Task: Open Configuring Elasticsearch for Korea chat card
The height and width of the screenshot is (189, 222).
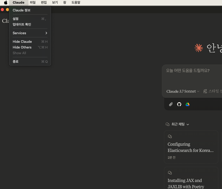Action: coord(191,147)
